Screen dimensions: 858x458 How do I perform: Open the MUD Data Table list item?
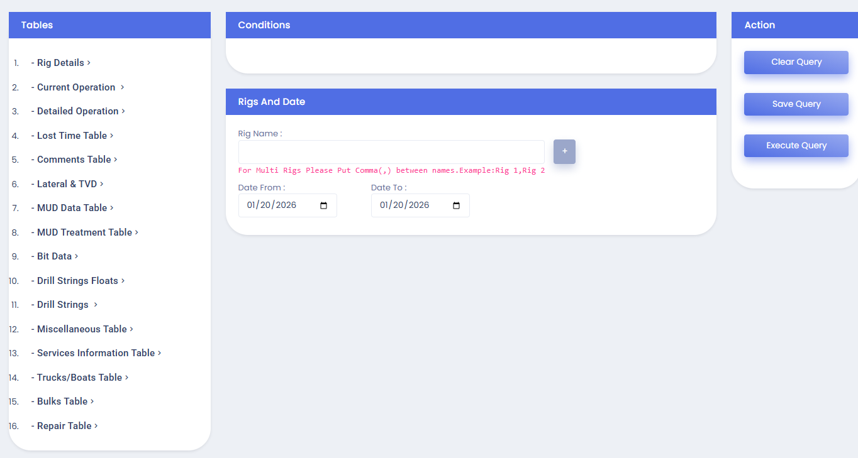pos(72,208)
